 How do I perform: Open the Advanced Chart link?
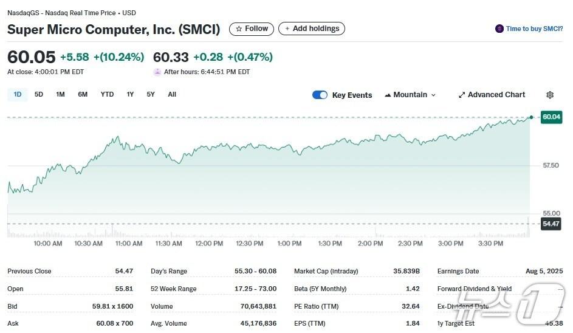(496, 95)
